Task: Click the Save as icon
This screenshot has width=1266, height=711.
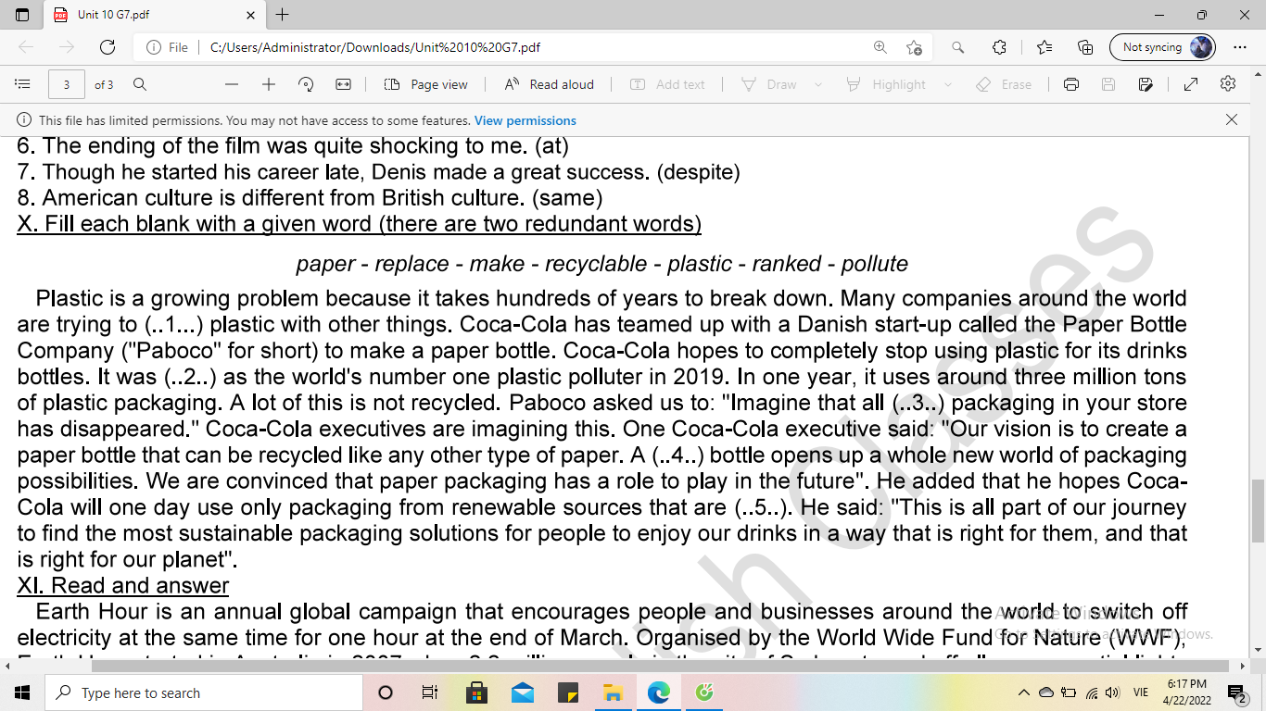Action: point(1146,84)
